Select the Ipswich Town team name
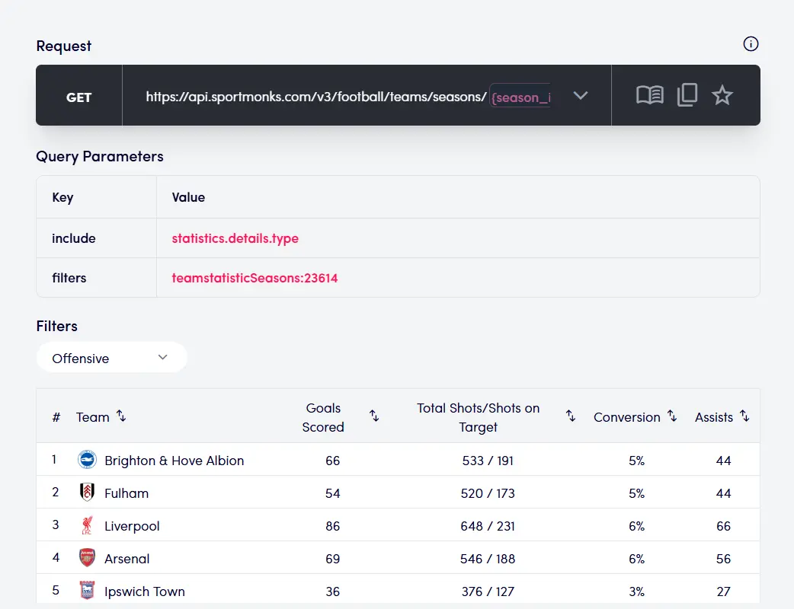Image resolution: width=794 pixels, height=609 pixels. tap(145, 591)
